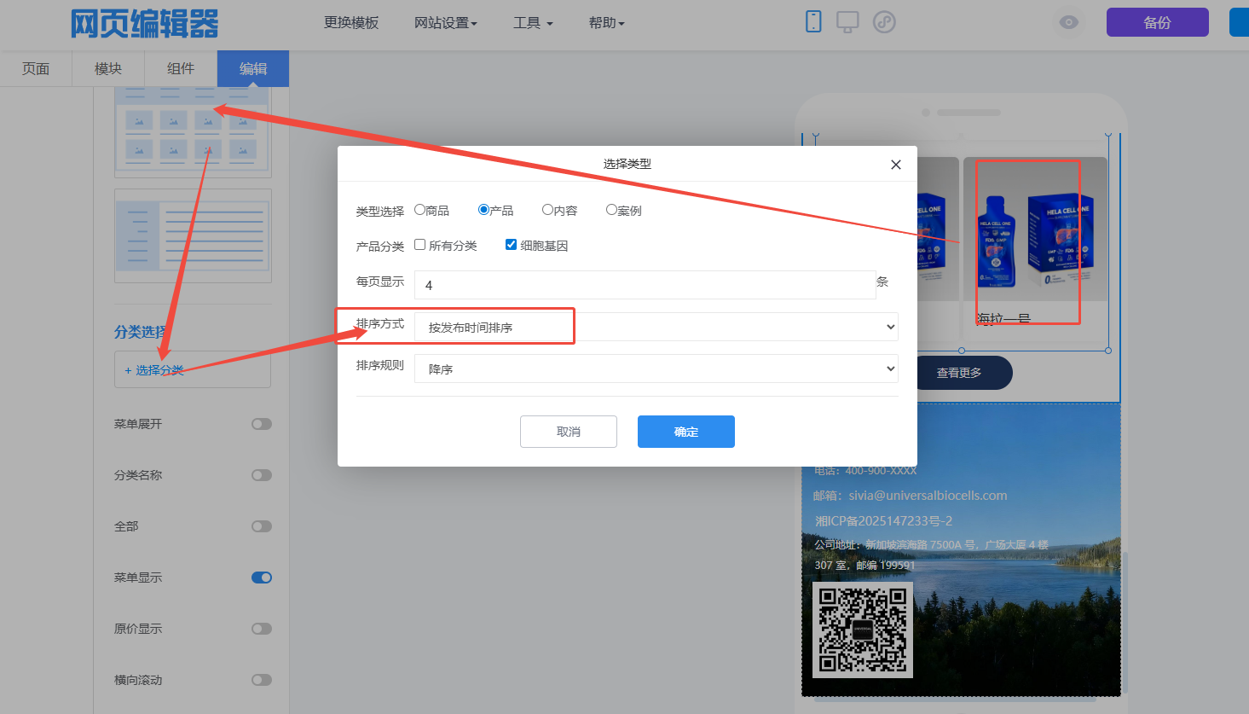Expand the 网站设置 menu
The image size is (1249, 714).
coord(445,23)
